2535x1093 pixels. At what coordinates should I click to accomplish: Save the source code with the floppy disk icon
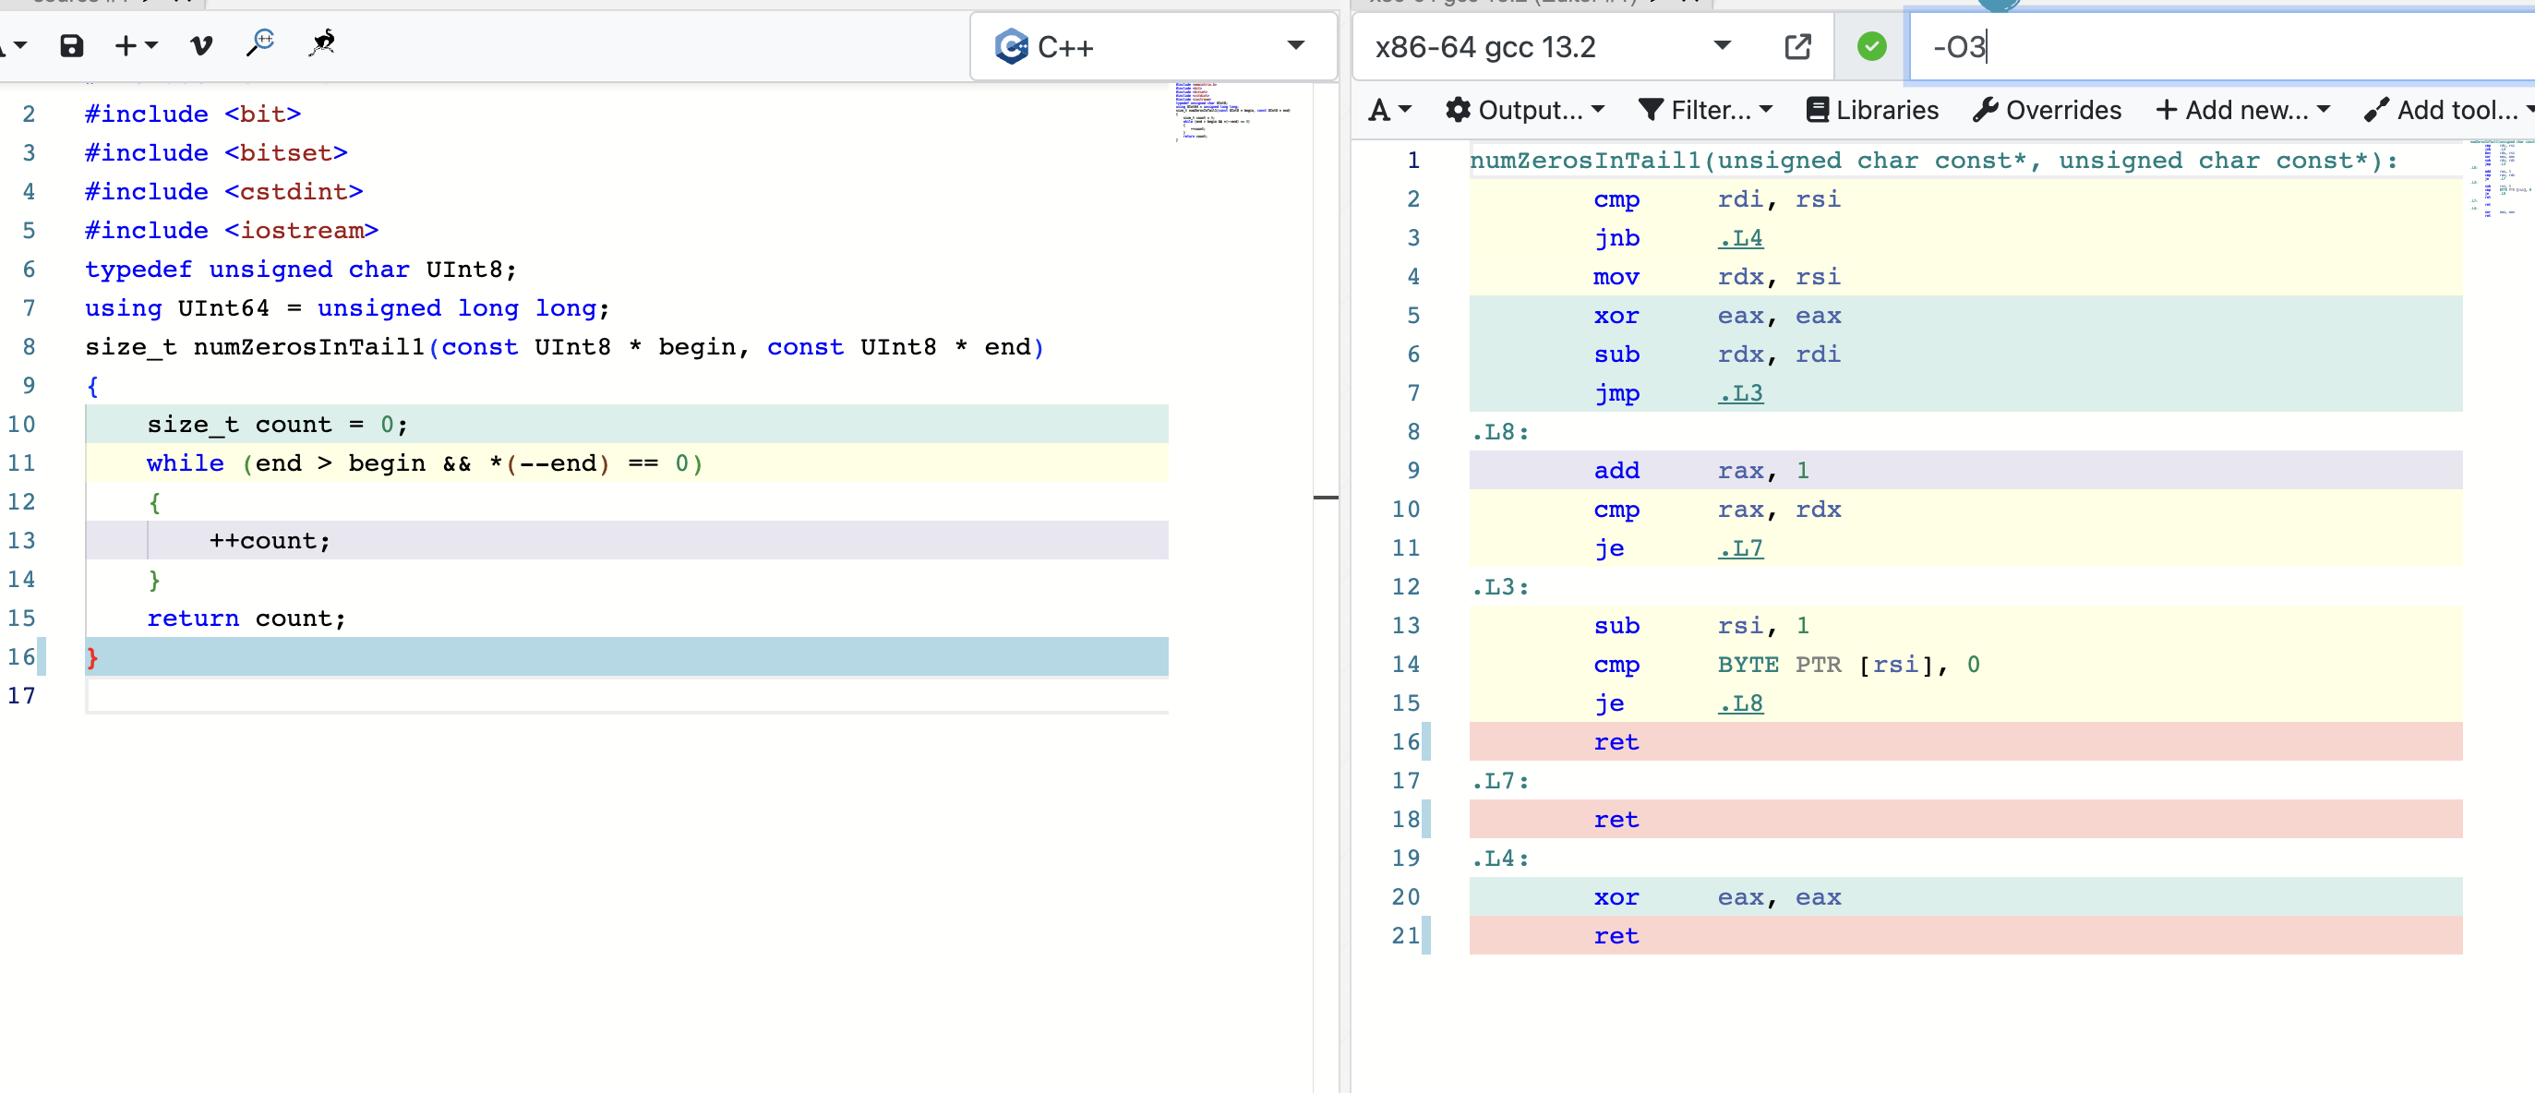tap(72, 45)
